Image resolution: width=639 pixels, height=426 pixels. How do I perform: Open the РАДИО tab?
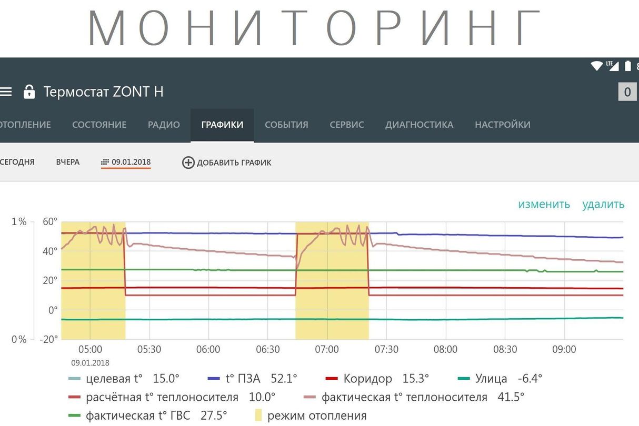(164, 125)
